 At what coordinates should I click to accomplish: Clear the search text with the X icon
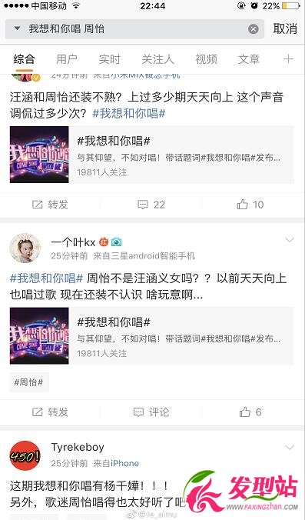(x=254, y=29)
